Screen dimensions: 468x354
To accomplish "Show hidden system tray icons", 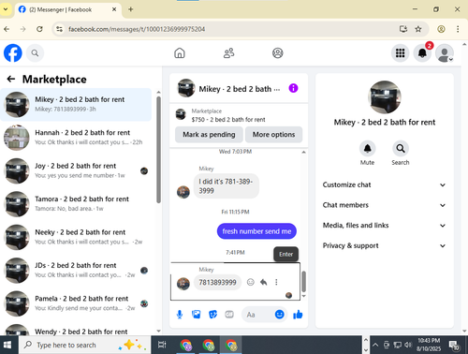I will click(x=375, y=345).
